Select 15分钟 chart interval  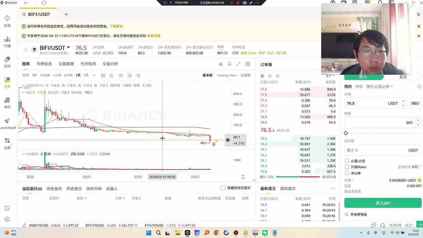coord(45,75)
